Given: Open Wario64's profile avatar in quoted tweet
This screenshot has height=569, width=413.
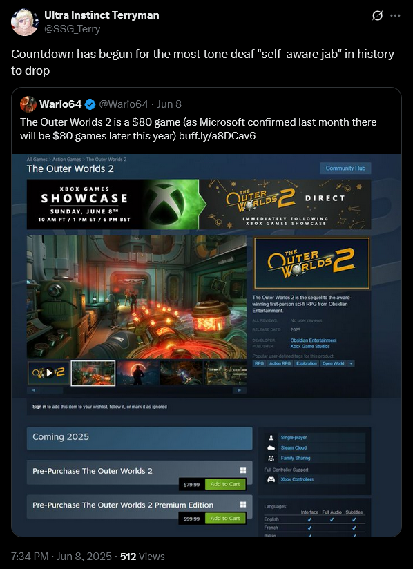Looking at the screenshot, I should point(28,104).
